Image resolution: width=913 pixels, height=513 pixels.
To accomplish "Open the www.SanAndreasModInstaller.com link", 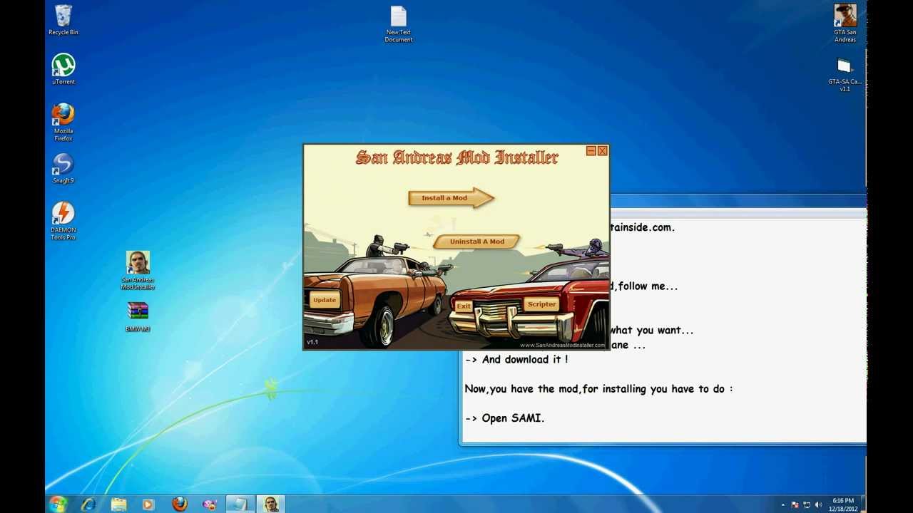I will coord(562,346).
